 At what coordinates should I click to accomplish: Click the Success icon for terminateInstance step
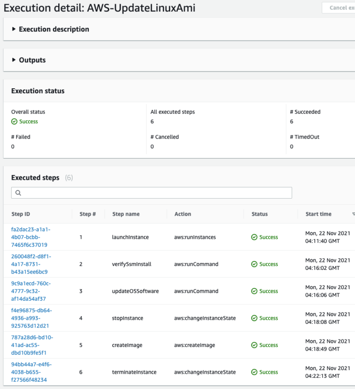pos(254,372)
